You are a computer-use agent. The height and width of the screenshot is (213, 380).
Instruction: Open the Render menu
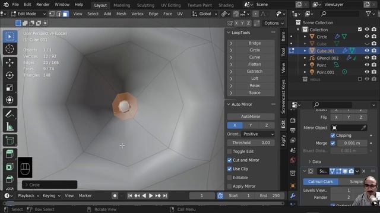(43, 5)
